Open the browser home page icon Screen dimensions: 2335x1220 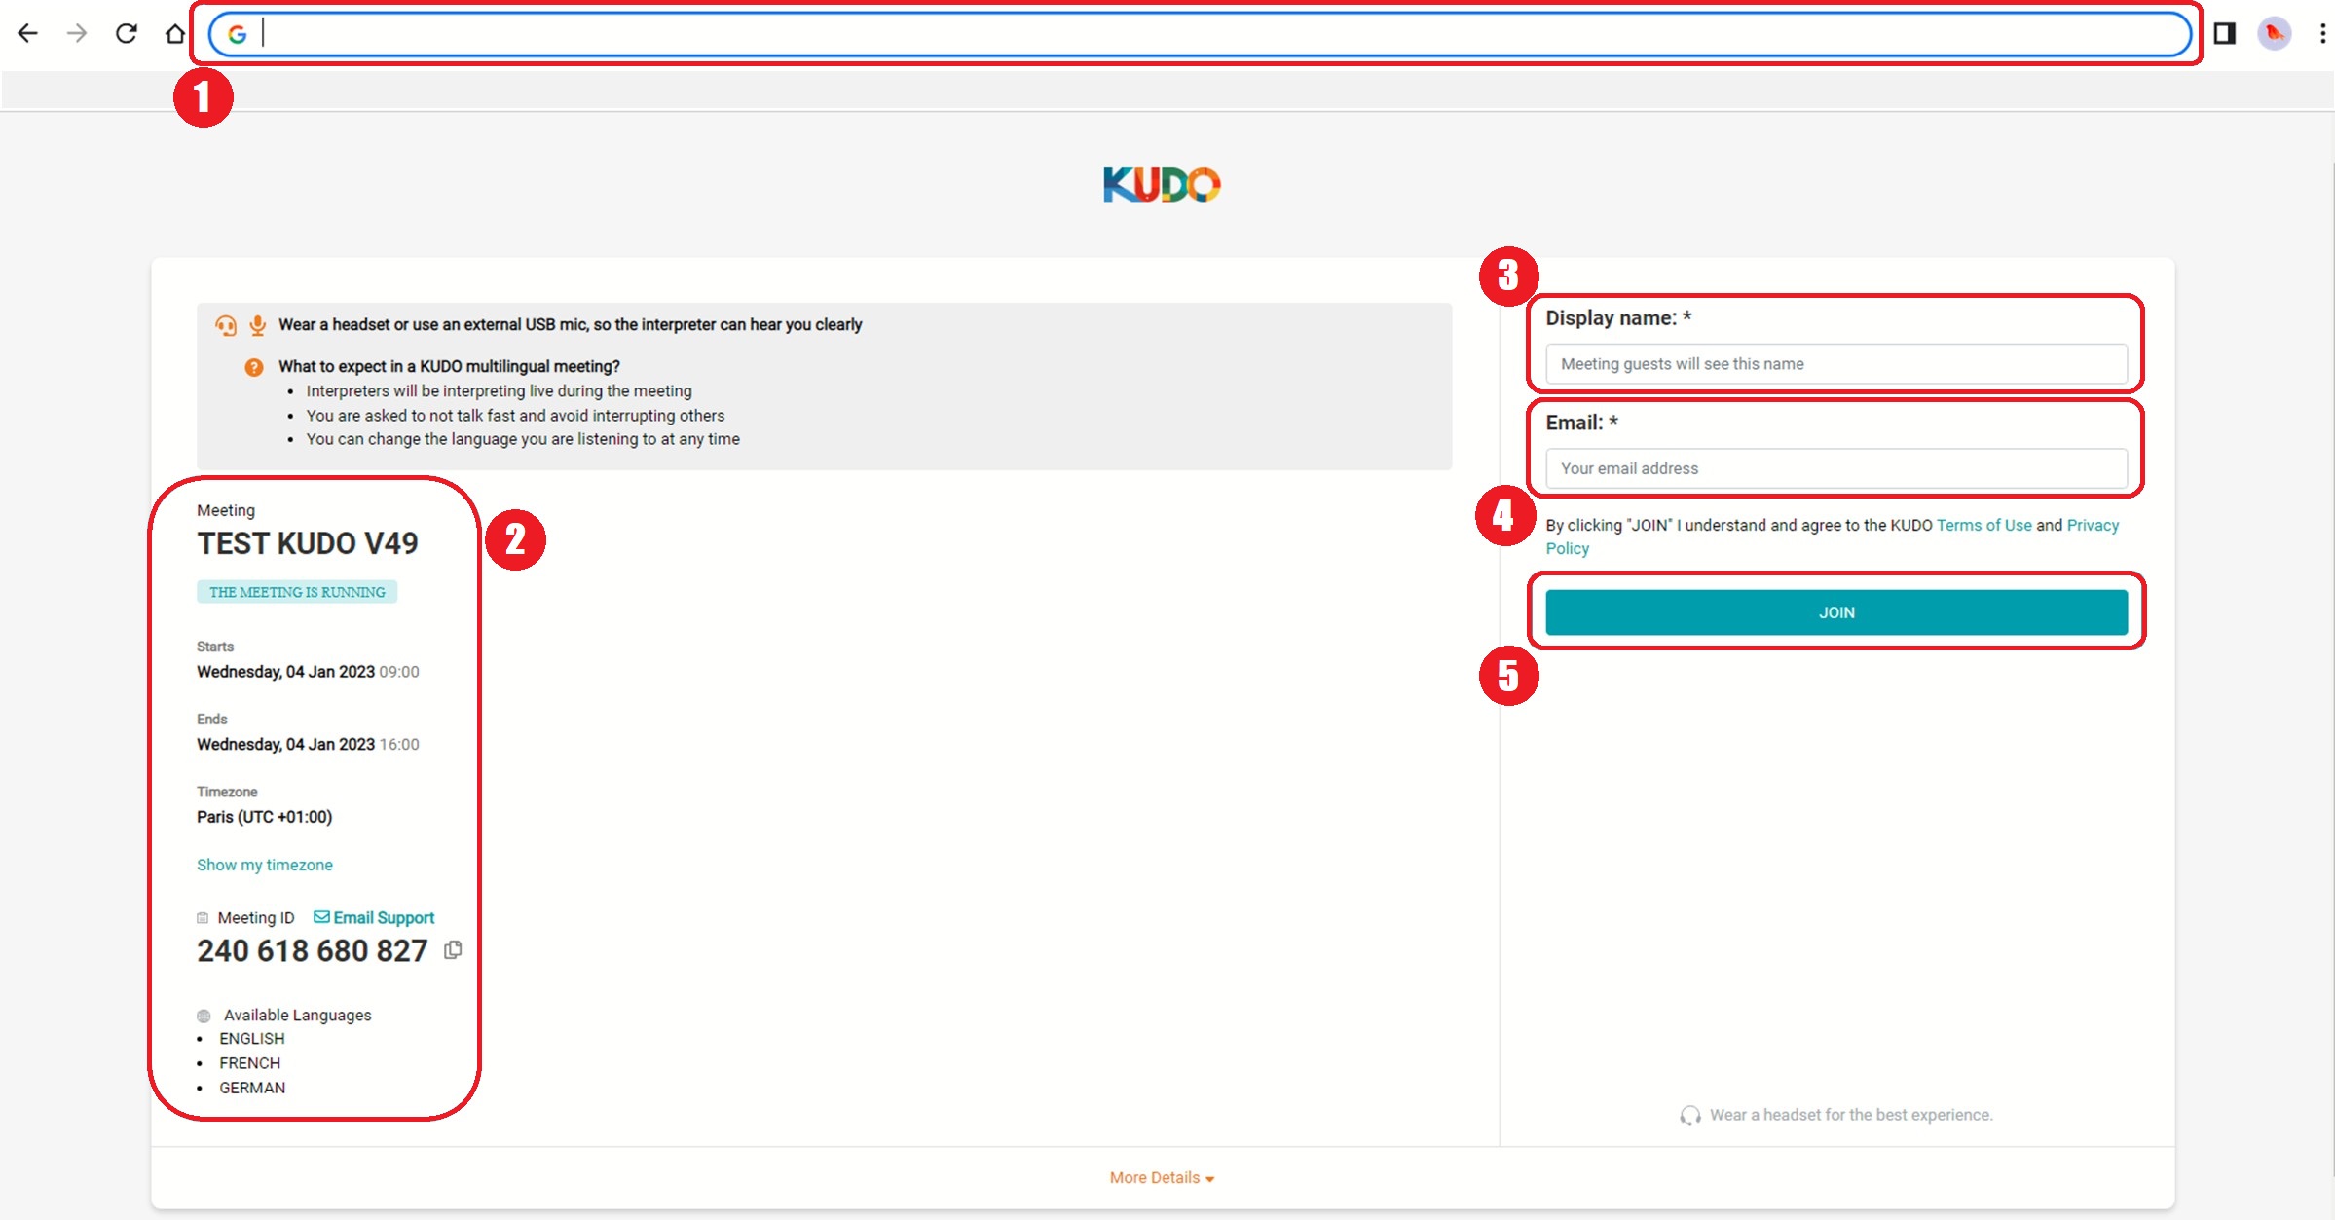point(175,34)
